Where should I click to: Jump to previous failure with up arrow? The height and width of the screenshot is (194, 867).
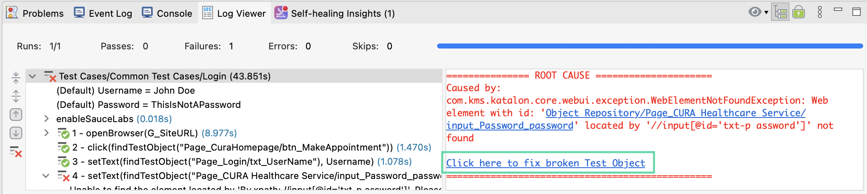[x=16, y=115]
